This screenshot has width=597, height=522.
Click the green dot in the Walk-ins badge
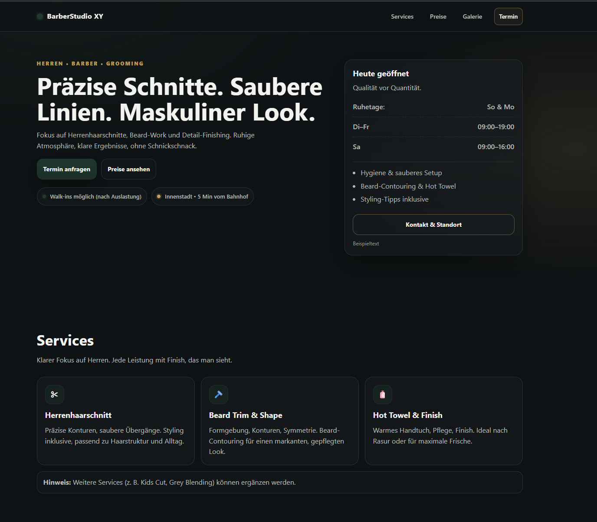[x=44, y=196]
